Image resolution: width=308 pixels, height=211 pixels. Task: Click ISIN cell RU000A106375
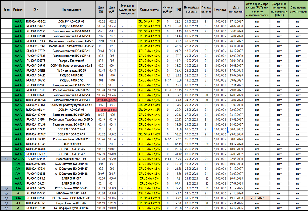[x=36, y=61]
